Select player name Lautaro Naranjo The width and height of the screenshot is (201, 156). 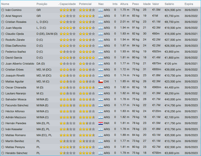click(16, 93)
